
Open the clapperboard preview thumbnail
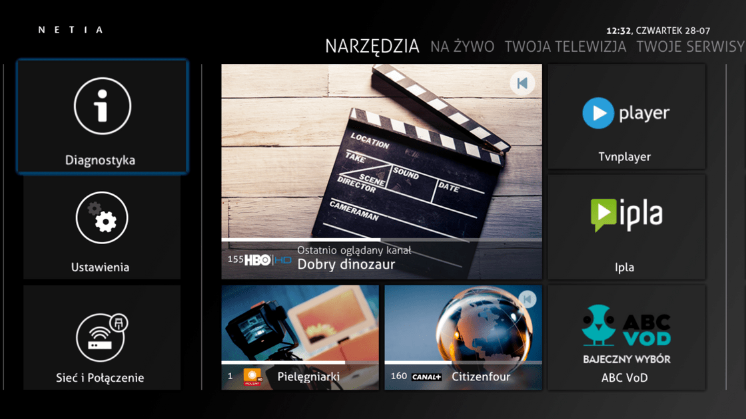[x=381, y=153]
